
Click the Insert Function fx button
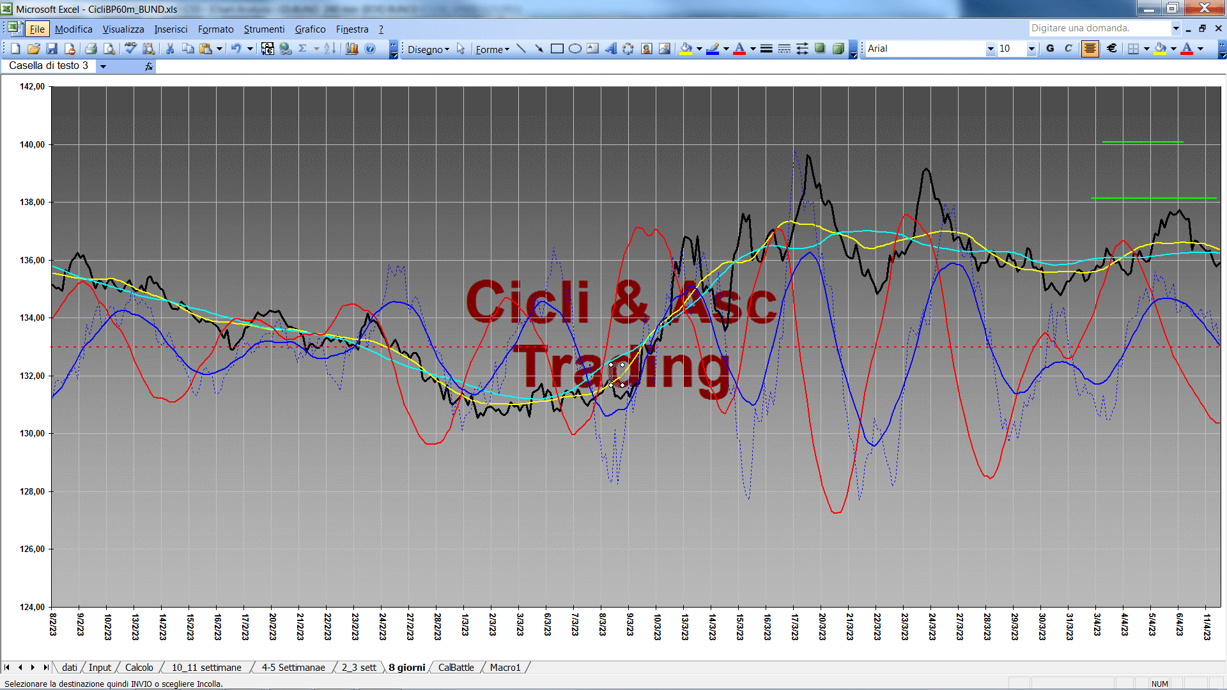point(148,66)
